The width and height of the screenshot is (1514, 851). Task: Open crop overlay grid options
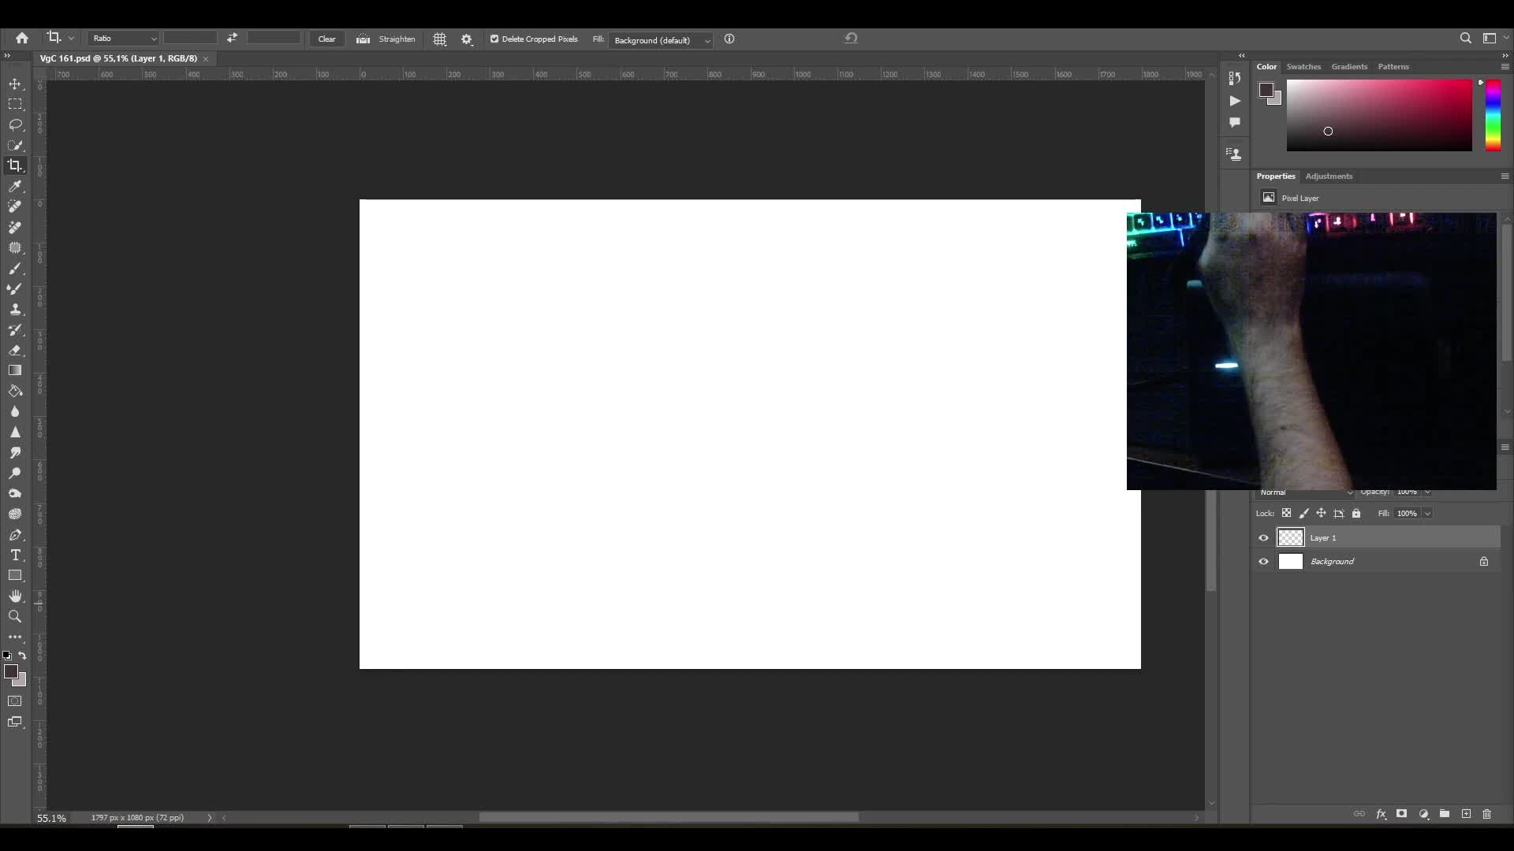[440, 39]
